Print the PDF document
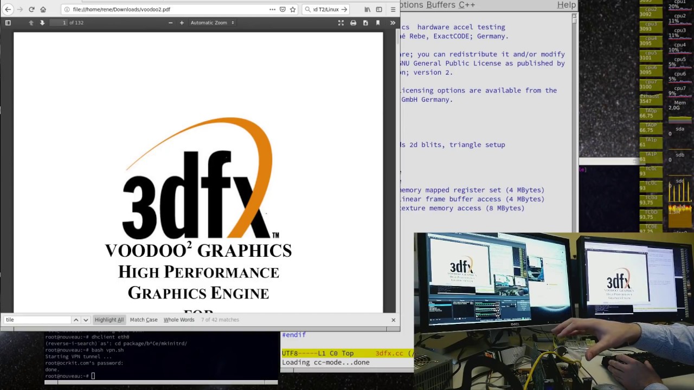Image resolution: width=694 pixels, height=390 pixels. 354,23
